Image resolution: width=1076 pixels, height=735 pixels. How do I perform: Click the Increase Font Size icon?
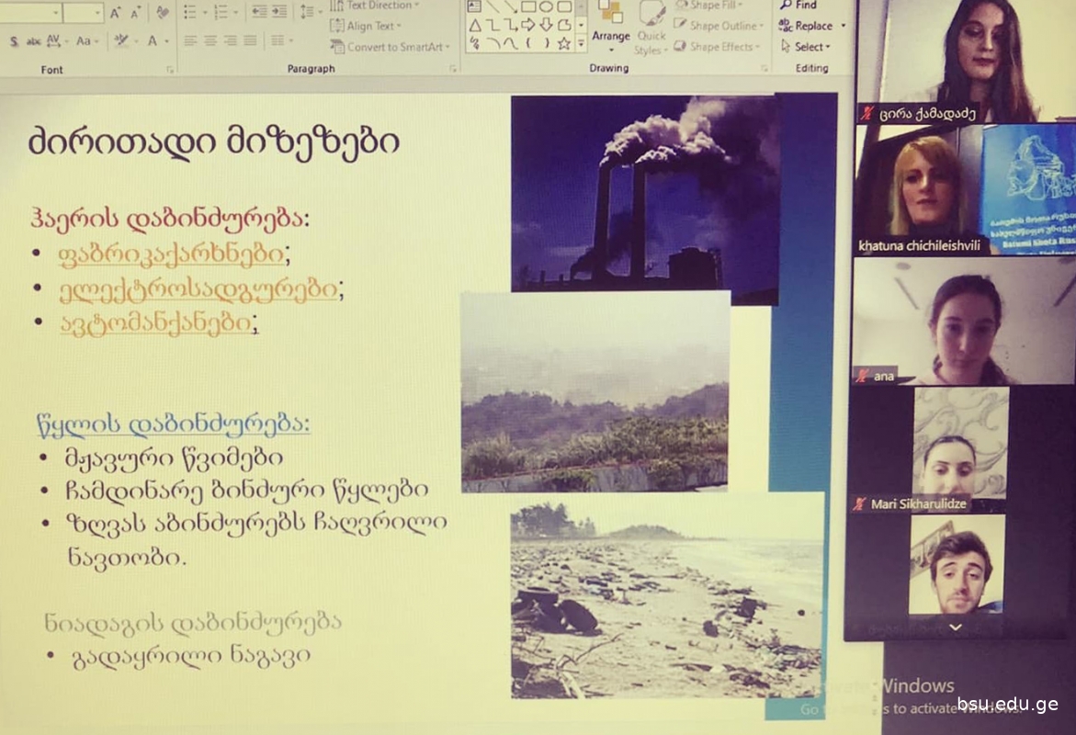pos(116,13)
